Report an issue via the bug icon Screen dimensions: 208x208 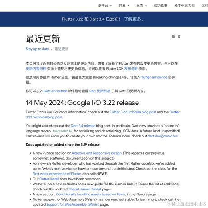[179, 36]
